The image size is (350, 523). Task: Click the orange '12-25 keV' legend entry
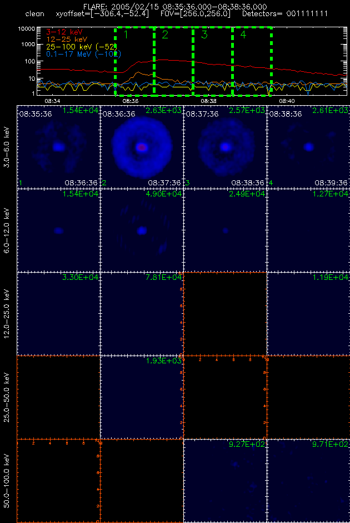click(x=67, y=40)
